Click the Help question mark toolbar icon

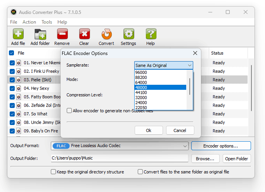tap(151, 34)
